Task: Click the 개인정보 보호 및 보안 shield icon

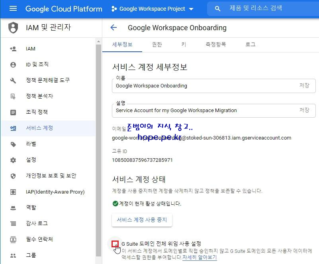Action: click(x=13, y=176)
